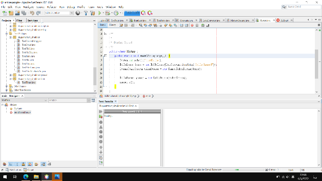Switch to the History editor view tab

tap(112, 25)
